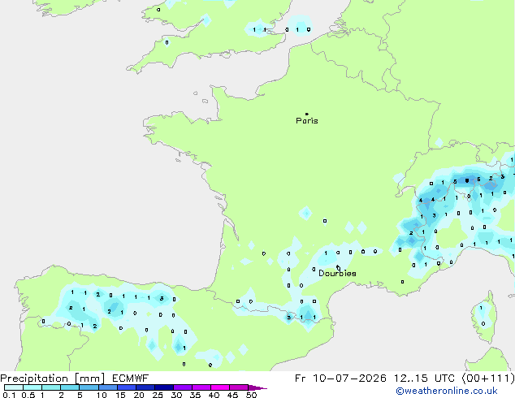Click the precipitation value 1 on Corsica
Screen dimensions: 515x398
tap(481, 308)
